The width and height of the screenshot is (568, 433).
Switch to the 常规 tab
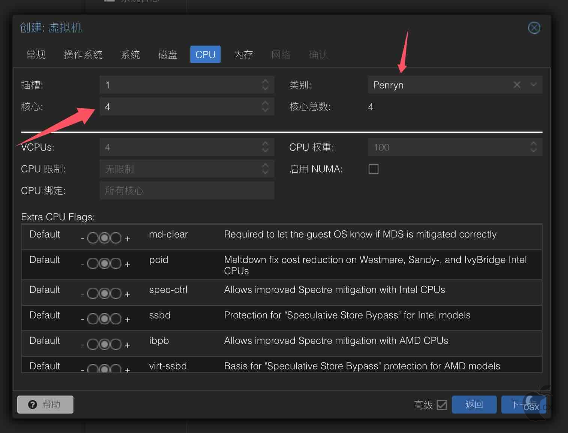tap(36, 55)
